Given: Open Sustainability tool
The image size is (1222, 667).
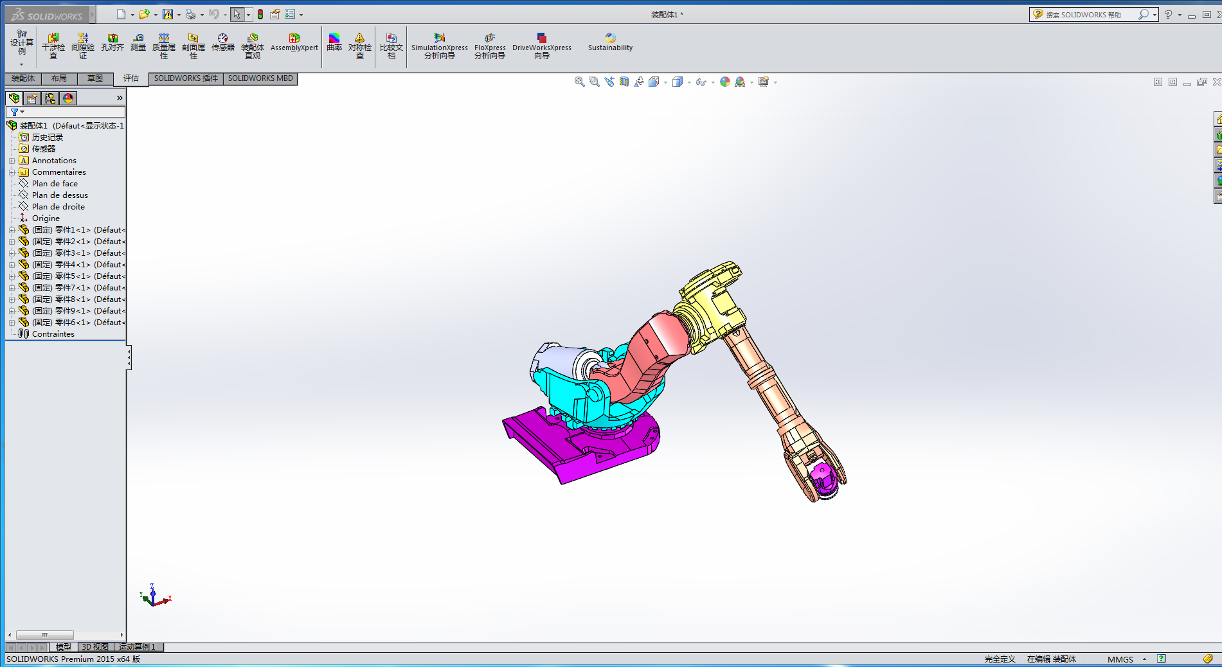Looking at the screenshot, I should tap(610, 42).
